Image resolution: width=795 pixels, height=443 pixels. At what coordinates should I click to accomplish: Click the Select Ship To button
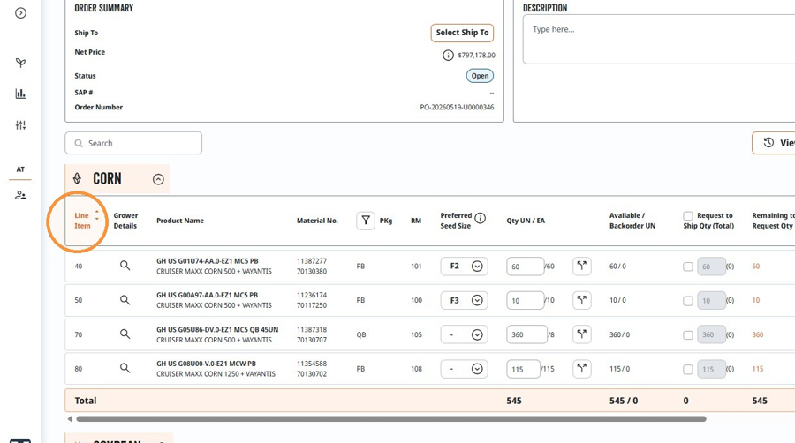click(x=462, y=33)
